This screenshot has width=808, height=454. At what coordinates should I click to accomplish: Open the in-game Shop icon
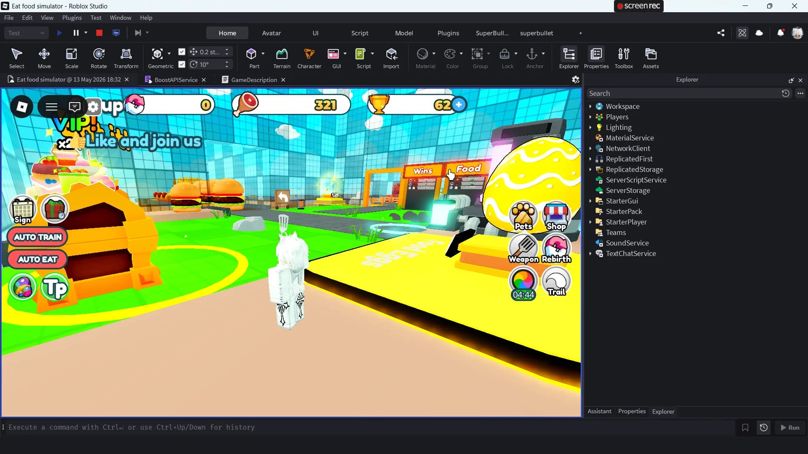coord(556,216)
